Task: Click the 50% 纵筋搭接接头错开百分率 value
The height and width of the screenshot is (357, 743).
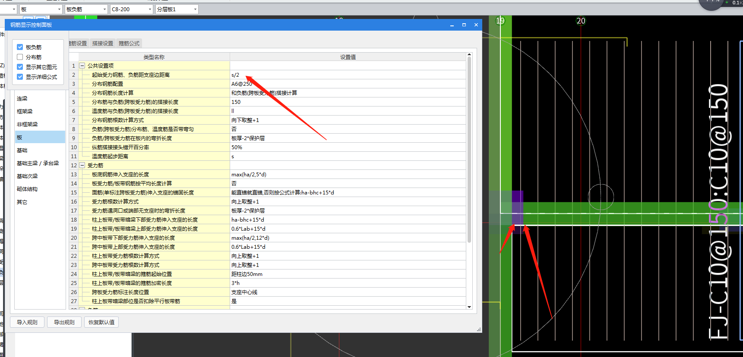Action: pyautogui.click(x=348, y=147)
